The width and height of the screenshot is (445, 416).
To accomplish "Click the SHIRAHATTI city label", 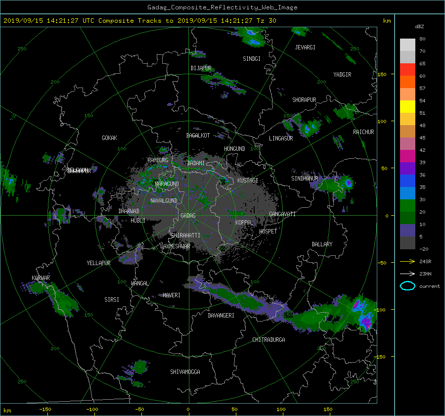I will pos(185,235).
